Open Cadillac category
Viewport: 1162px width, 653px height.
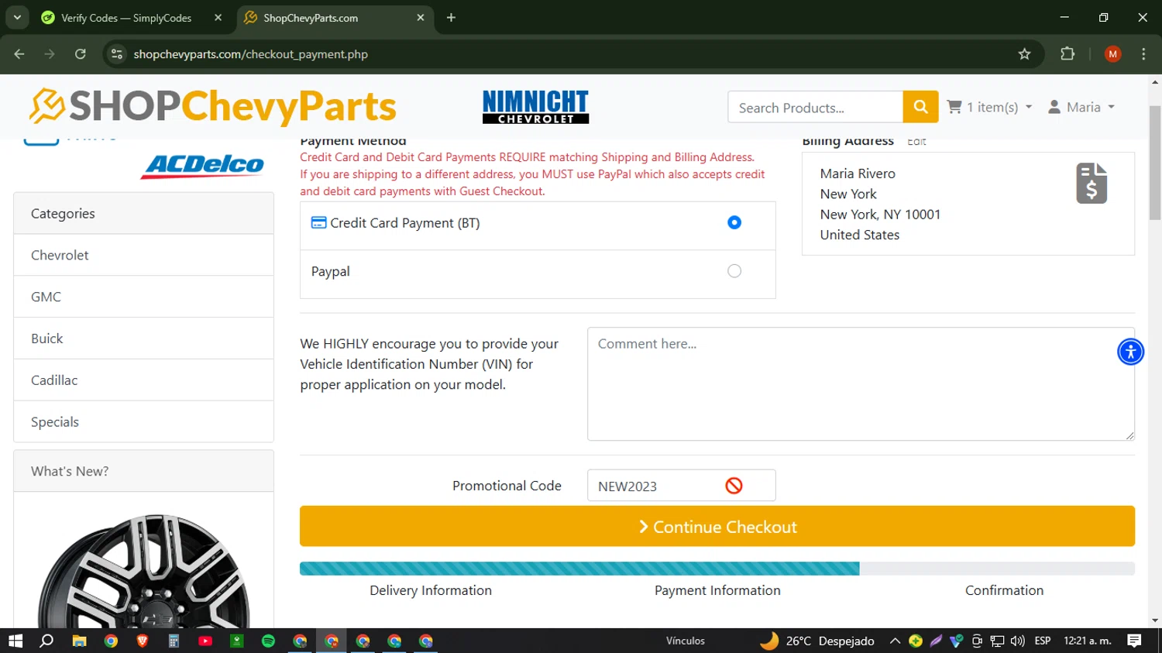point(143,380)
